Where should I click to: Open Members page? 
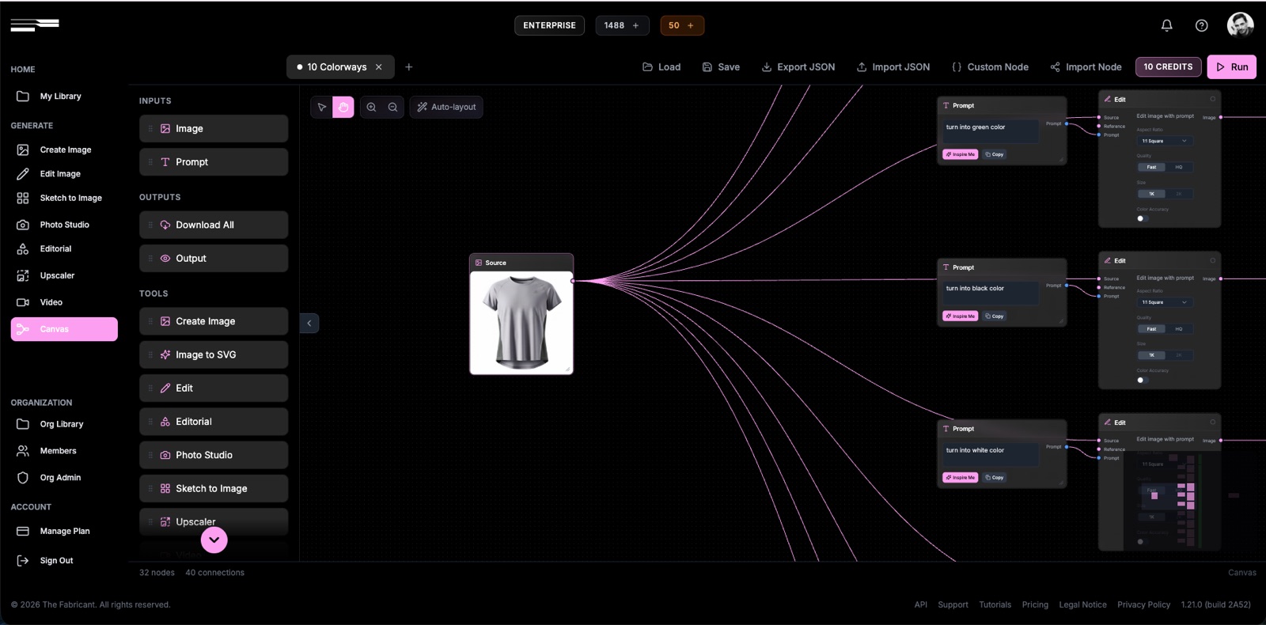(x=64, y=451)
